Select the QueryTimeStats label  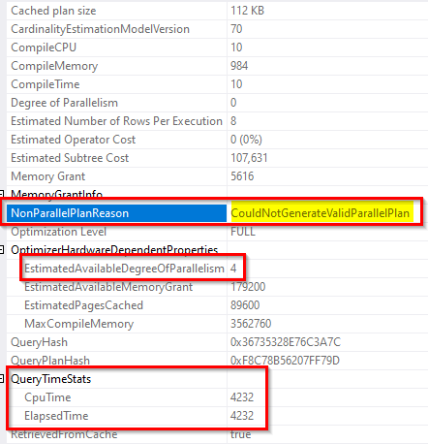51,379
